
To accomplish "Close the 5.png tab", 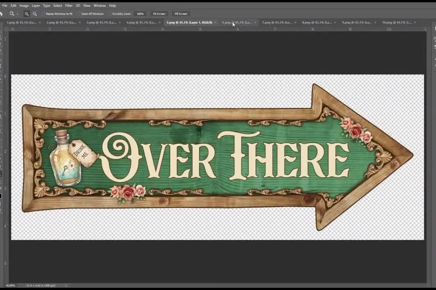I will [215, 23].
